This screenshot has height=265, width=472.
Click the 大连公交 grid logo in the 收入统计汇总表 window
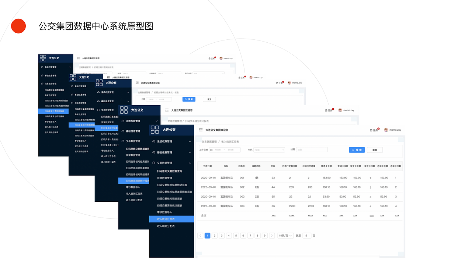click(155, 130)
